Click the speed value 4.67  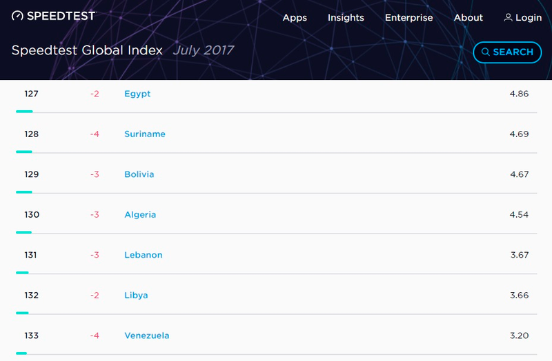click(x=520, y=174)
